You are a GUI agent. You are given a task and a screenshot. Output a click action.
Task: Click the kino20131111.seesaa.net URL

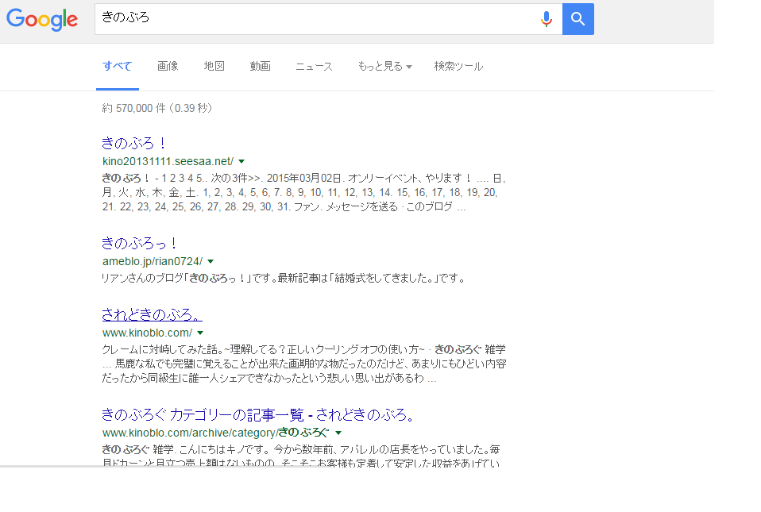click(x=168, y=161)
